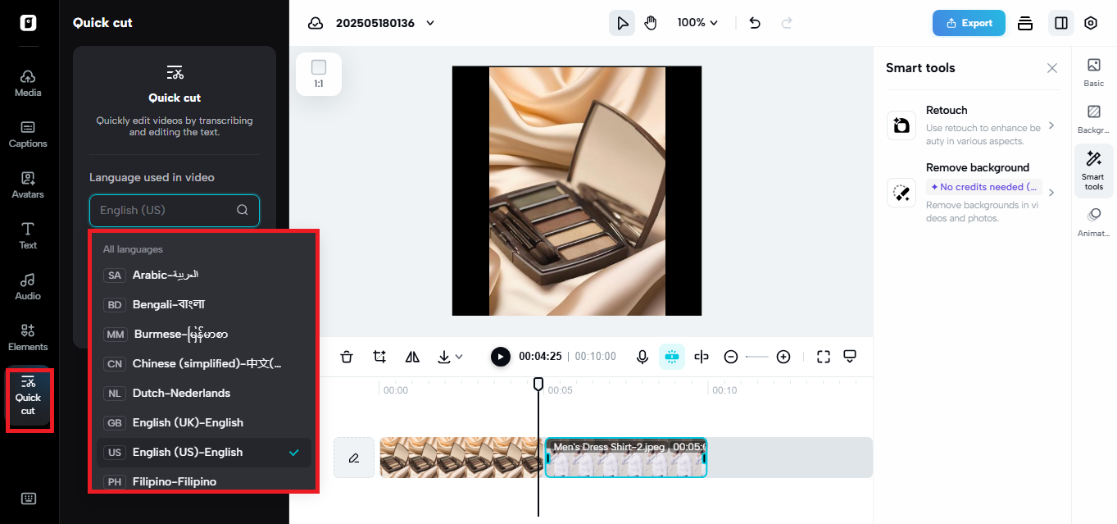
Task: Open the Elements panel
Action: pos(27,337)
